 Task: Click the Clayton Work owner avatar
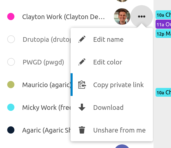pyautogui.click(x=122, y=17)
